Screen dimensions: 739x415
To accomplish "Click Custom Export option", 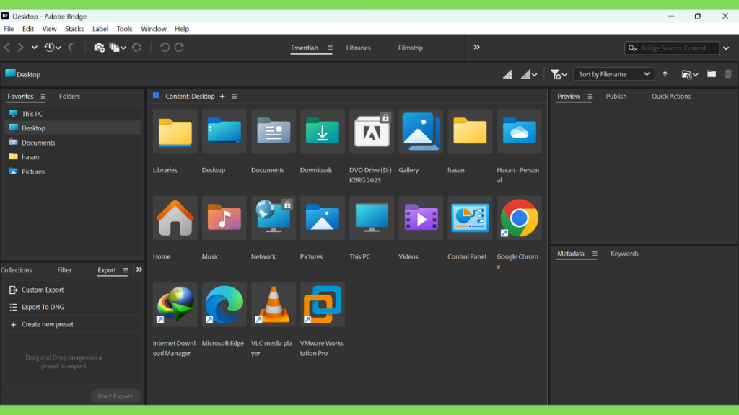I will click(43, 290).
